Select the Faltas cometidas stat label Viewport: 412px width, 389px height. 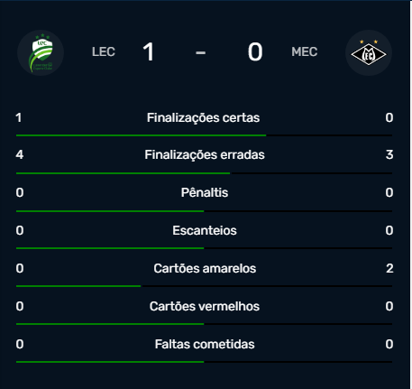[x=205, y=344]
